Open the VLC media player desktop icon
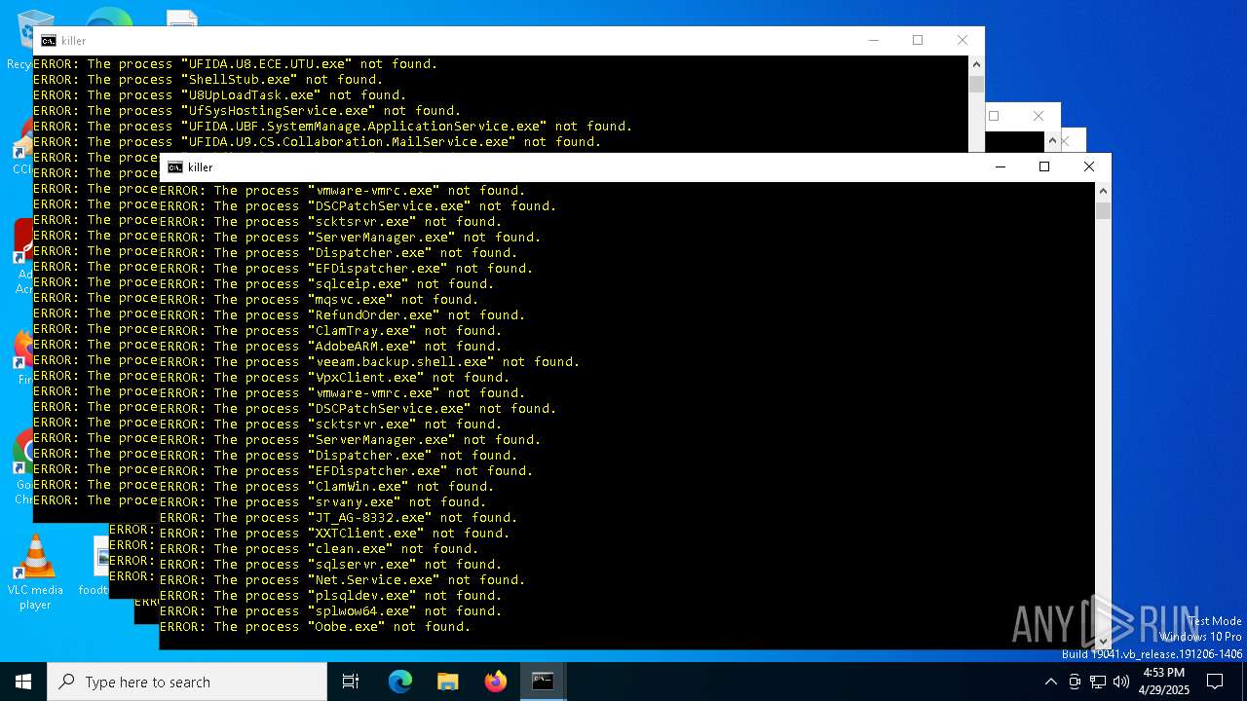 click(x=35, y=572)
